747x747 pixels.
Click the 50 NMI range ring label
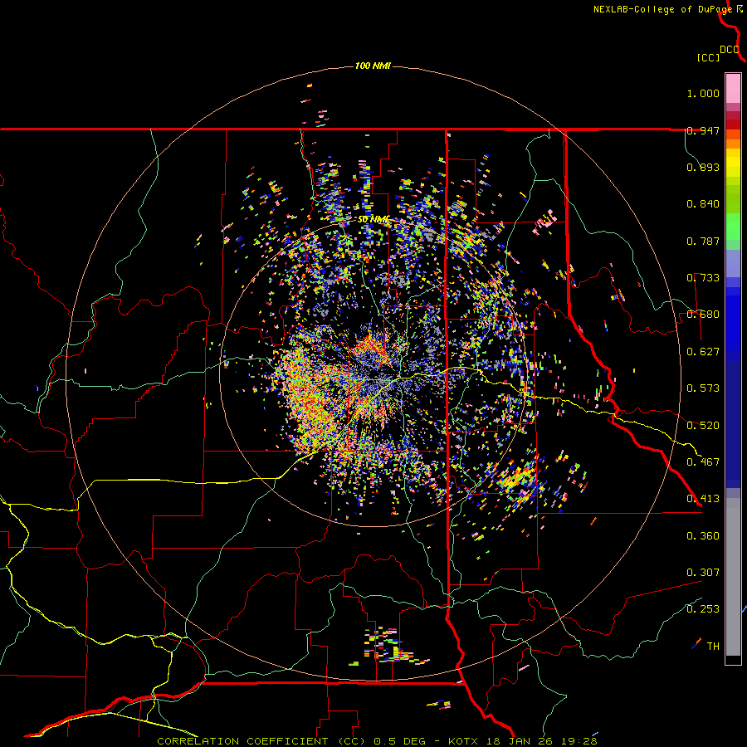(x=373, y=220)
